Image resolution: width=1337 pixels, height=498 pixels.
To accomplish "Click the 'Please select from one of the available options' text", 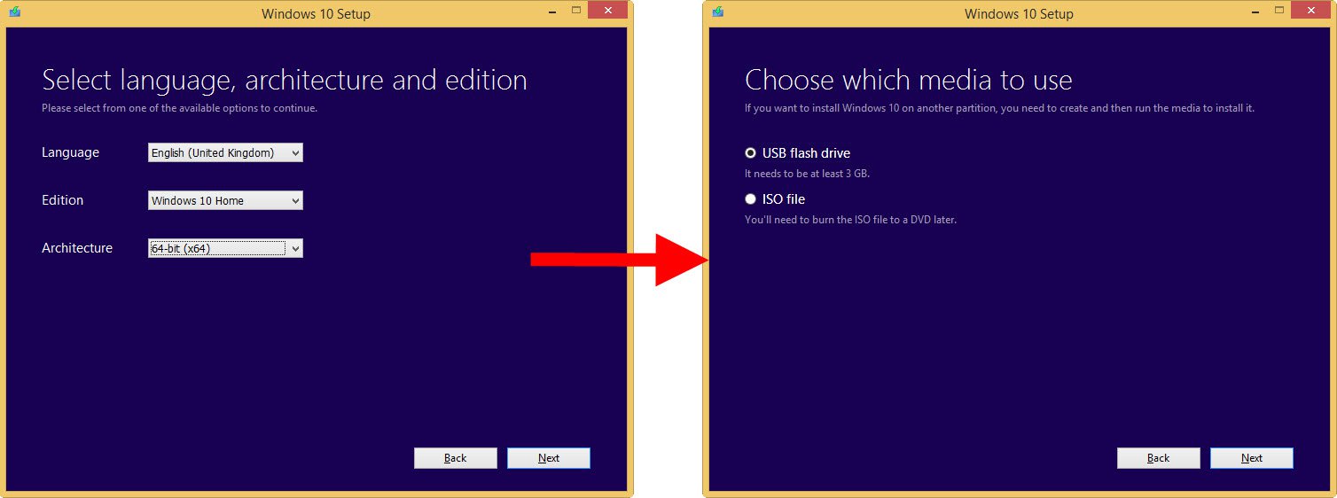I will 179,108.
